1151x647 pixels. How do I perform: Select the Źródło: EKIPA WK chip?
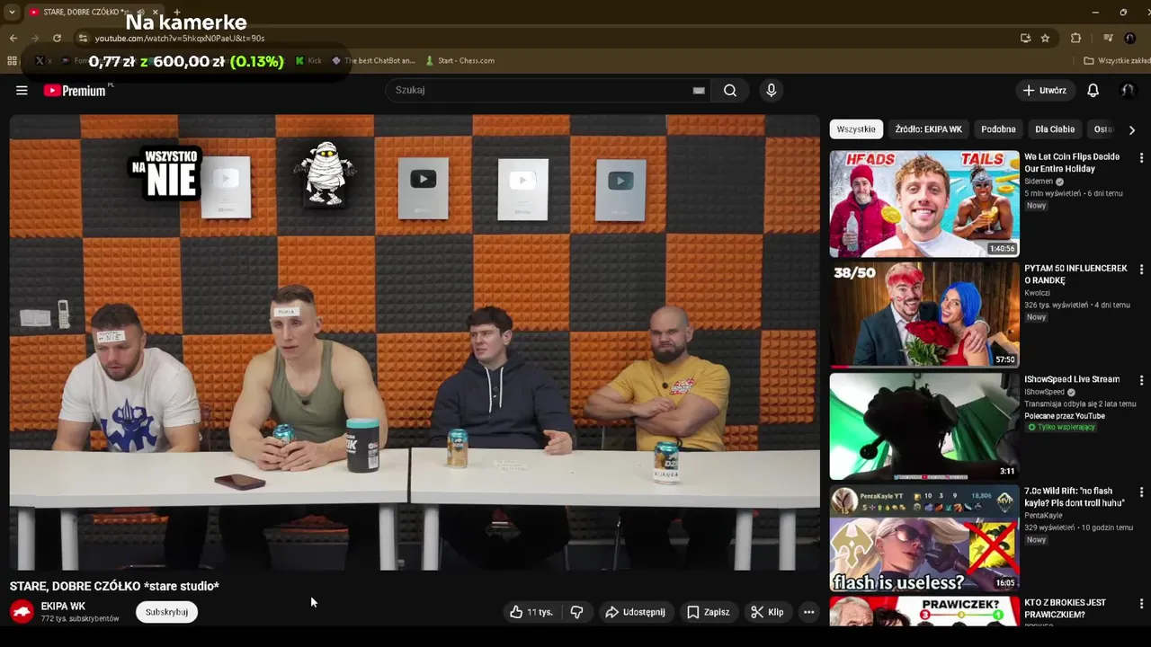coord(928,129)
